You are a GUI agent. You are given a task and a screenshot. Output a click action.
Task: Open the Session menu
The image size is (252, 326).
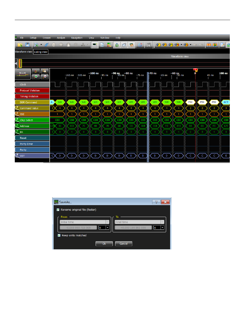pyautogui.click(x=46, y=38)
